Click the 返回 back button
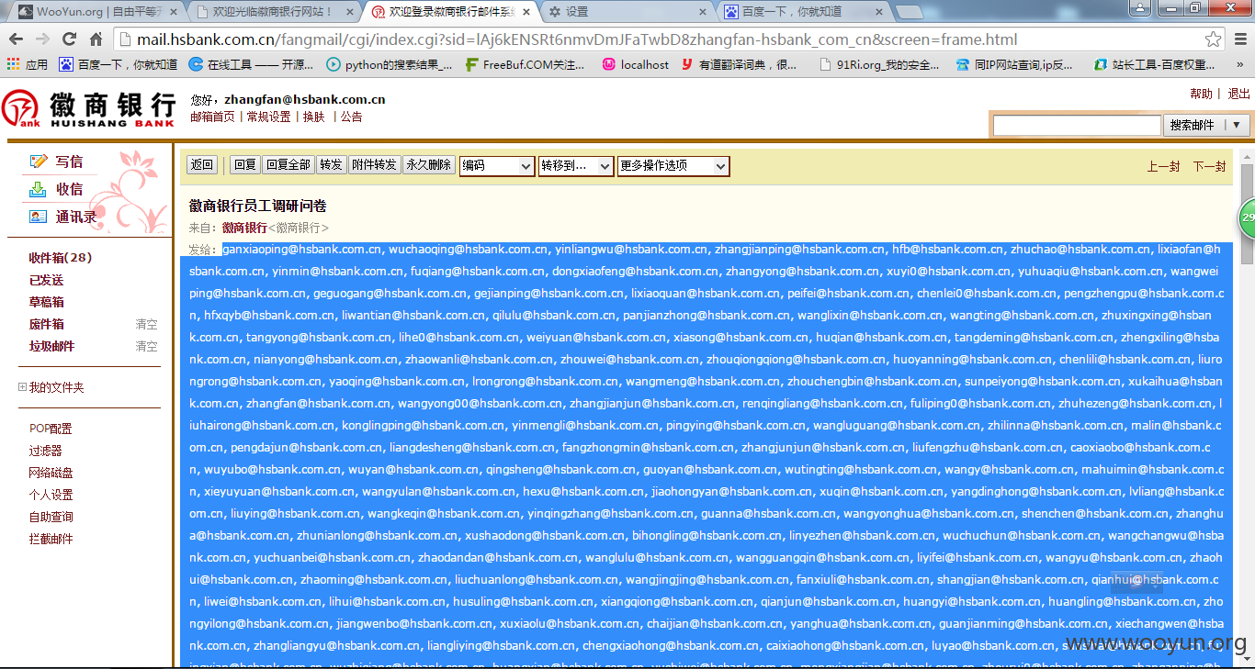 click(202, 165)
